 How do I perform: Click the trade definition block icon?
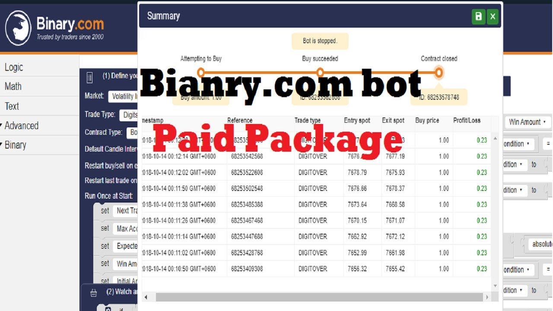coord(89,77)
